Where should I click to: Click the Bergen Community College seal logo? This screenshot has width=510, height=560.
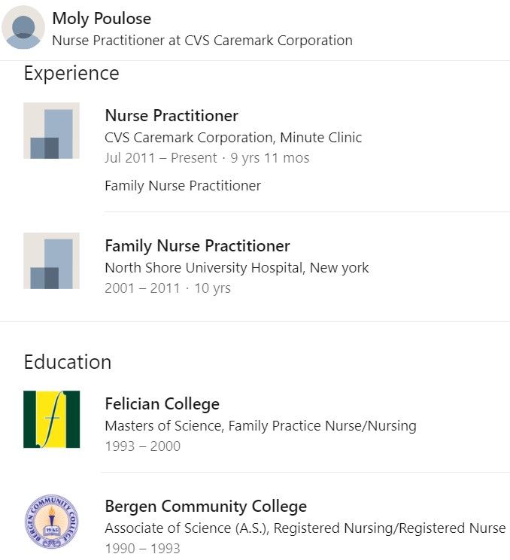[x=51, y=522]
